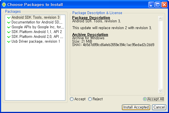
Task: Click the 'Archive for Windows' line
Action: coord(88,38)
